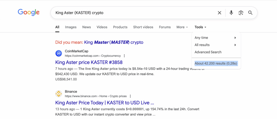Click the King Master (MASTER) crypto suggestion
The image size is (277, 119).
114,42
